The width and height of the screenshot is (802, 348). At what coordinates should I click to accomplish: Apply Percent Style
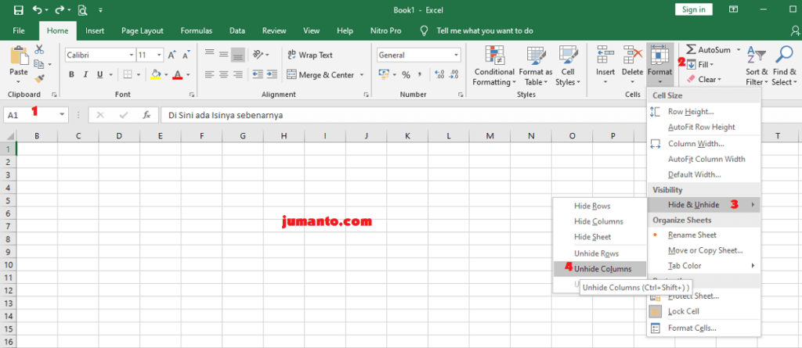point(406,74)
